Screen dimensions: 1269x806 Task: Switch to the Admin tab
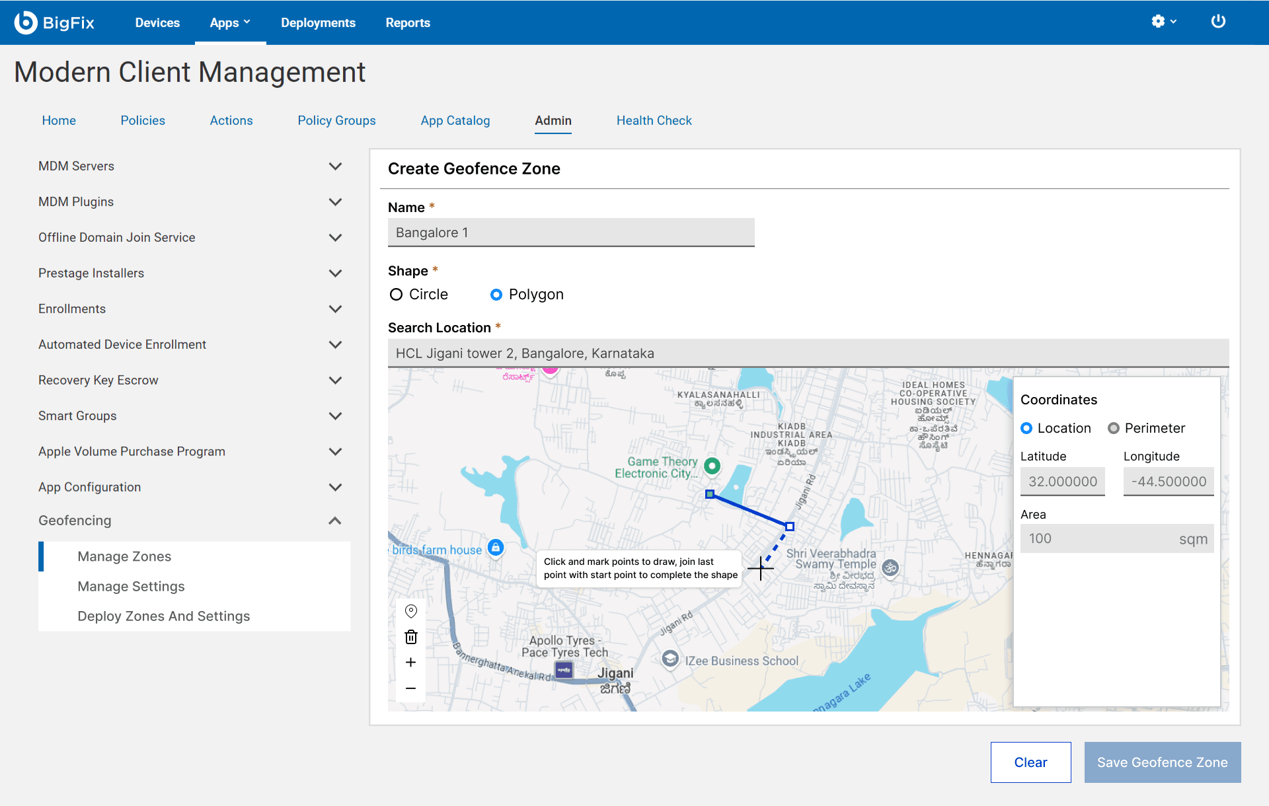[553, 120]
